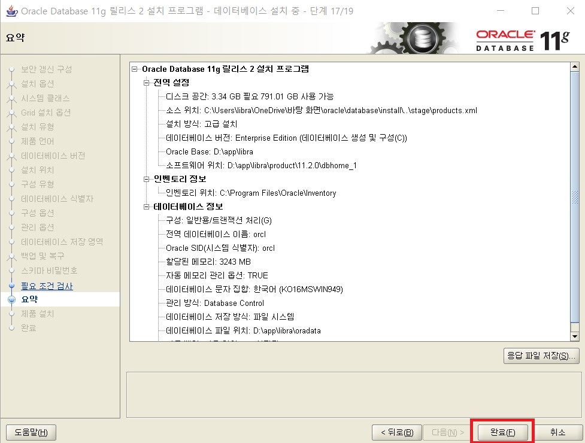
Task: Select the 요약 step in sidebar
Action: 29,299
